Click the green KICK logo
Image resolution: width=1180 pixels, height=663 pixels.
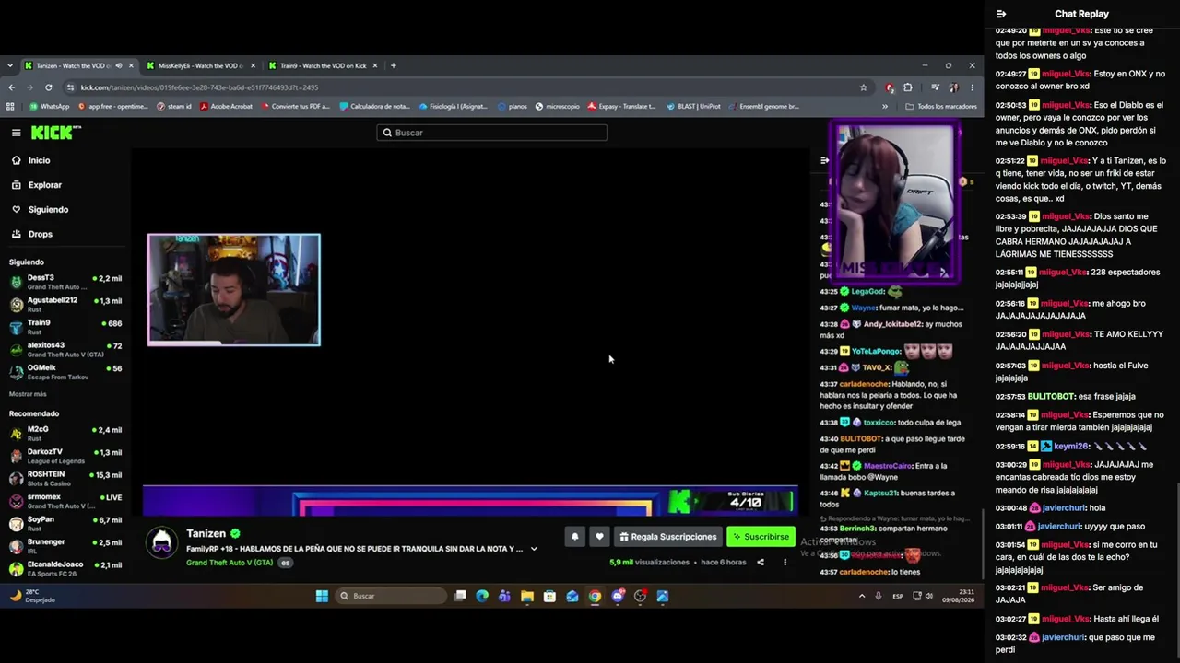coord(55,133)
